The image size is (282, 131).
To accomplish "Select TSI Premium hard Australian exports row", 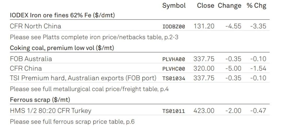I will 139,78.
